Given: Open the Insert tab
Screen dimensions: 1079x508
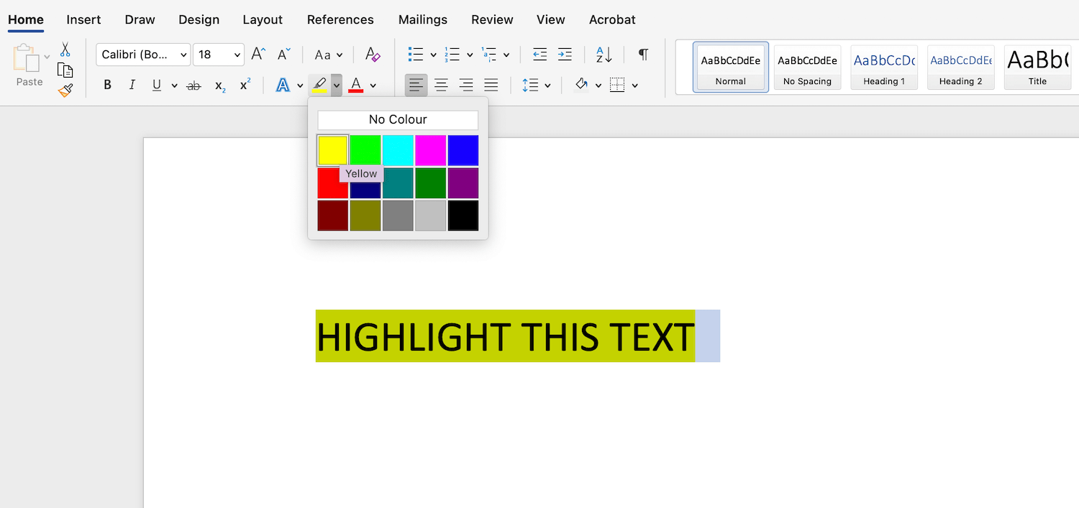Looking at the screenshot, I should pos(83,19).
